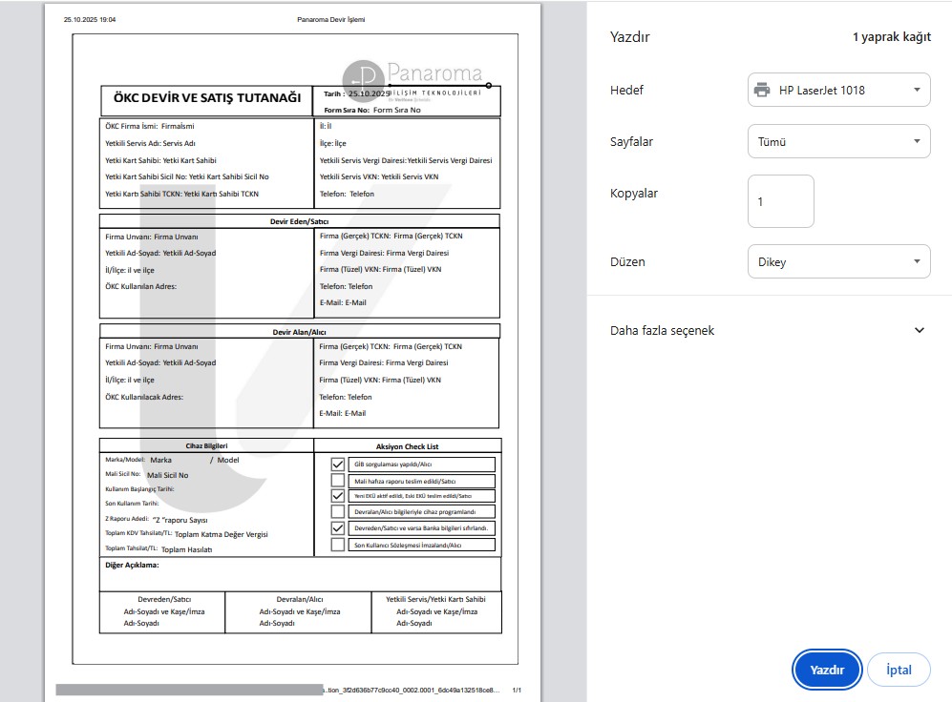
Task: Click the Devir Eden/Satıcı section header
Action: click(299, 221)
